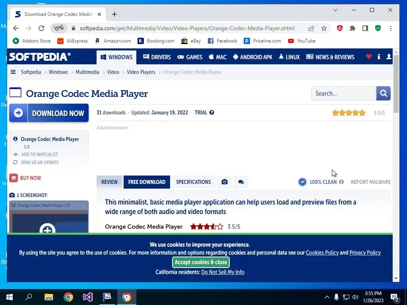407x305 pixels.
Task: Click the info icon in Softpedia header
Action: (x=379, y=56)
